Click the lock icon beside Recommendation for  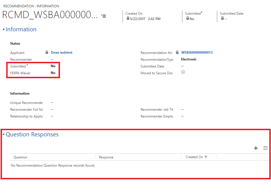(177, 53)
